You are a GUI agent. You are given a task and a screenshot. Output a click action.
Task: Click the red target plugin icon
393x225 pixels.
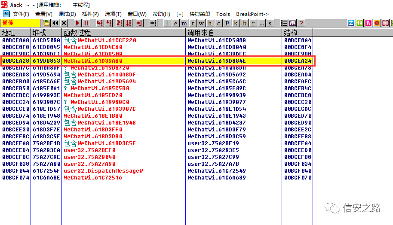pyautogui.click(x=386, y=23)
